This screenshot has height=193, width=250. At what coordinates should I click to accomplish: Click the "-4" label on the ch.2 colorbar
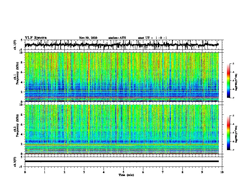point(233,124)
